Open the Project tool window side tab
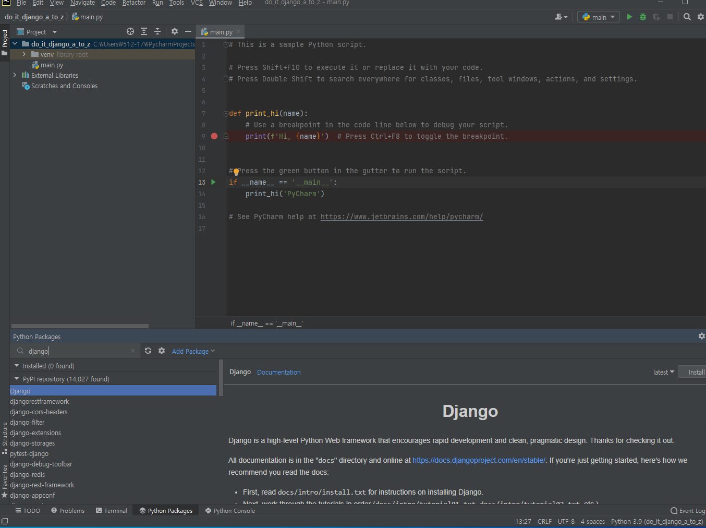 click(5, 42)
